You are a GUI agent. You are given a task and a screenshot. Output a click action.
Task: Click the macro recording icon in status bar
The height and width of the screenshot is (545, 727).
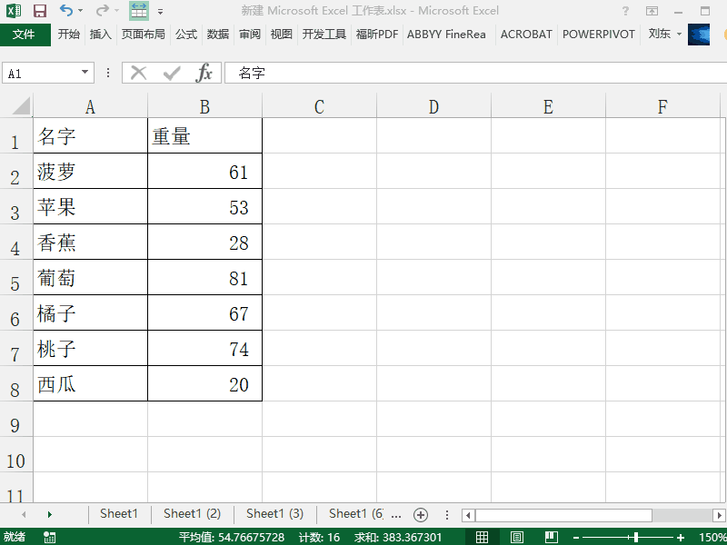tap(49, 538)
